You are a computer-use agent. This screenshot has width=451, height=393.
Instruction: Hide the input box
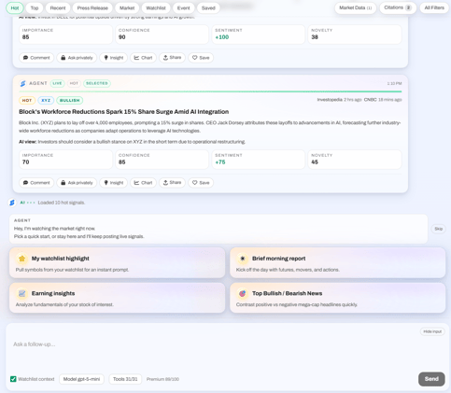(432, 331)
